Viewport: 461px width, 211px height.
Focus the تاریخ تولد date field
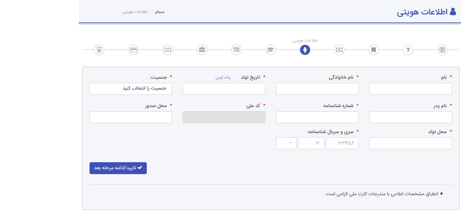click(224, 89)
